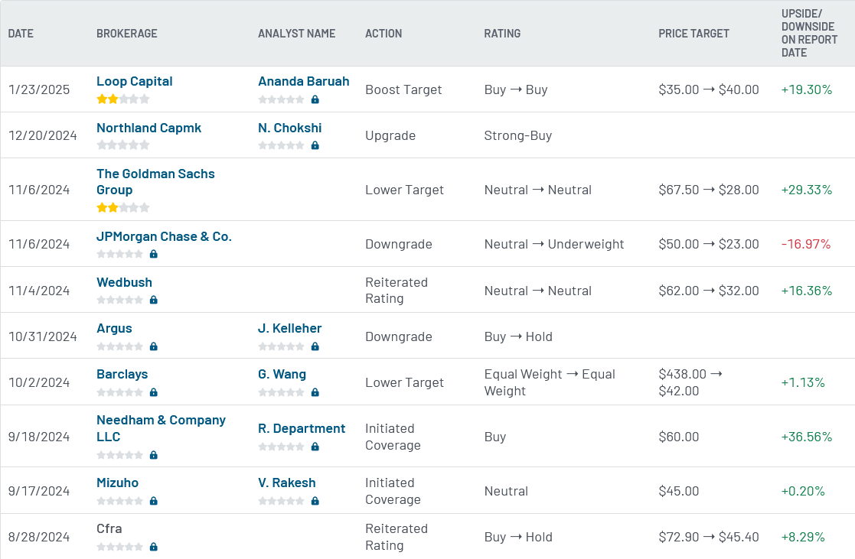Click the $62.00 → $32.00 price target

click(709, 291)
